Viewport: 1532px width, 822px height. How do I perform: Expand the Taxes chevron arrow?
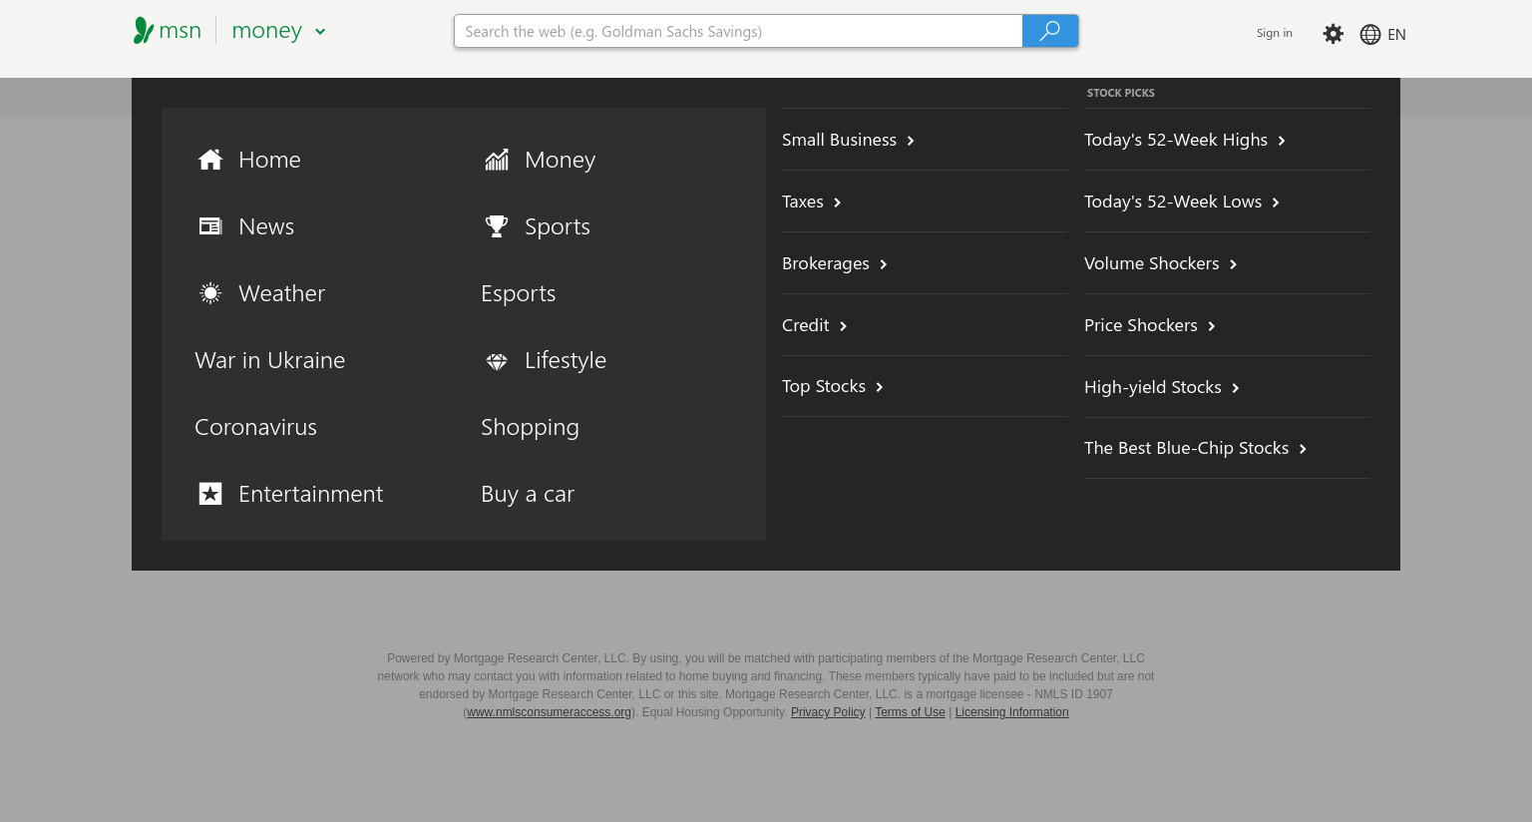click(x=837, y=203)
